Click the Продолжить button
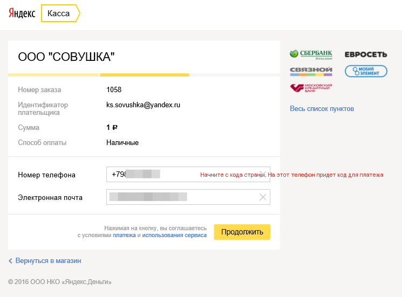 [242, 232]
